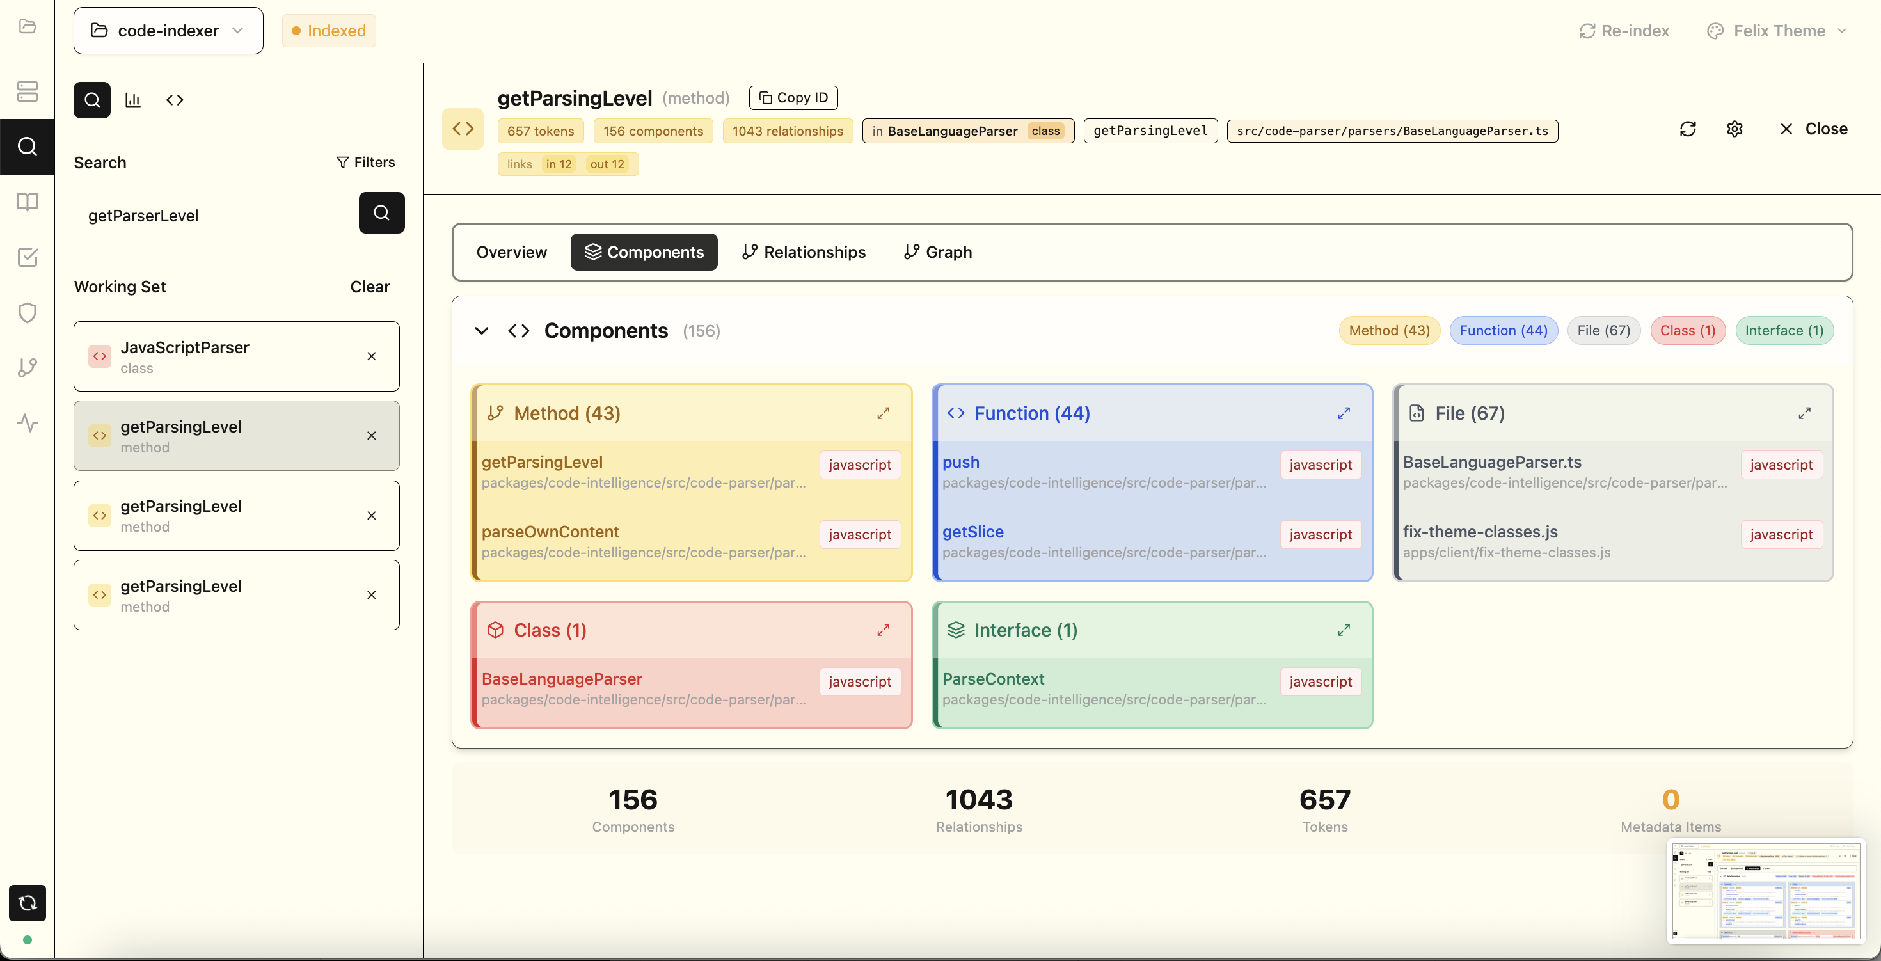Collapse the Components section chevron
The image size is (1881, 961).
coord(481,331)
